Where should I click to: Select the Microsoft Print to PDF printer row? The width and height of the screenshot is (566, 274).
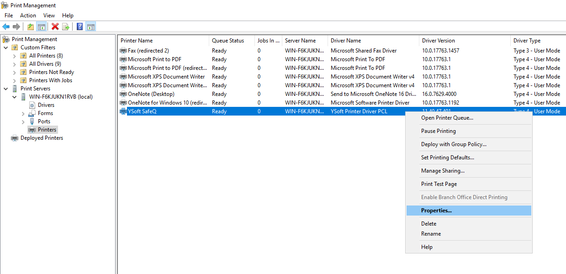coord(156,59)
